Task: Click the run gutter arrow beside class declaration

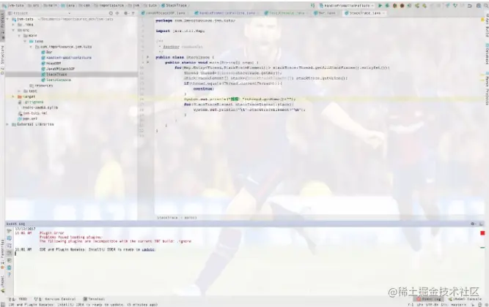Action: click(148, 57)
